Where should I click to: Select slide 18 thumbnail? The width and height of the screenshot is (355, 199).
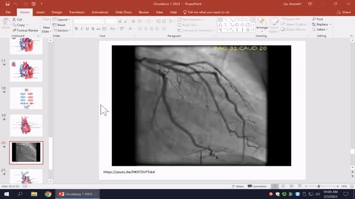tap(26, 98)
